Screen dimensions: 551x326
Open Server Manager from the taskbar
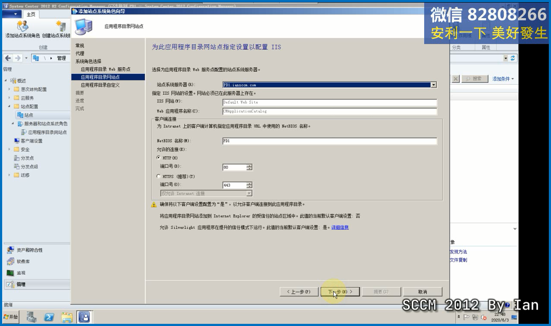tap(32, 317)
